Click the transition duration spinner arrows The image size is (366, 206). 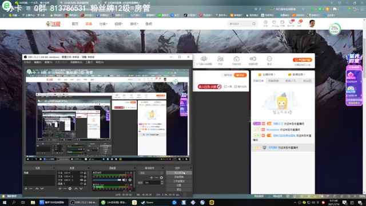click(162, 183)
